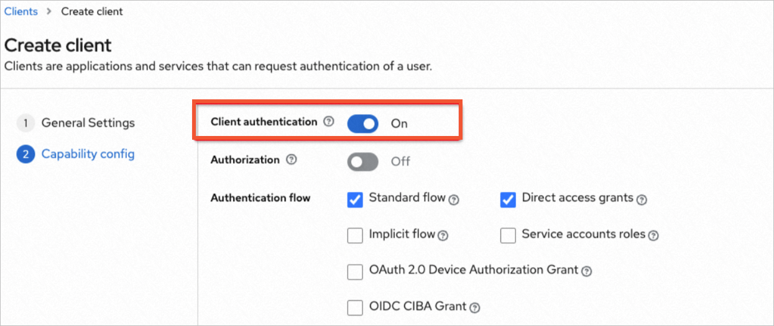The image size is (774, 326).
Task: Check the Service accounts roles box
Action: [x=508, y=235]
